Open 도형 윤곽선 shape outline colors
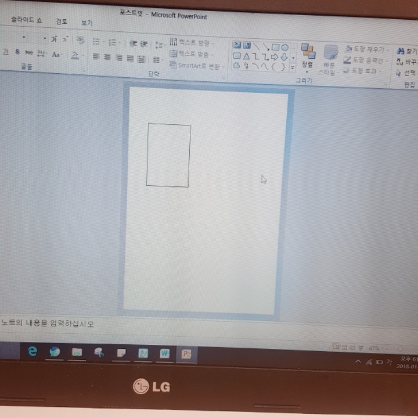The image size is (418, 418). click(365, 60)
